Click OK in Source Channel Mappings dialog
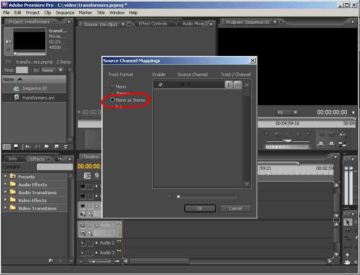The image size is (360, 275). click(200, 208)
